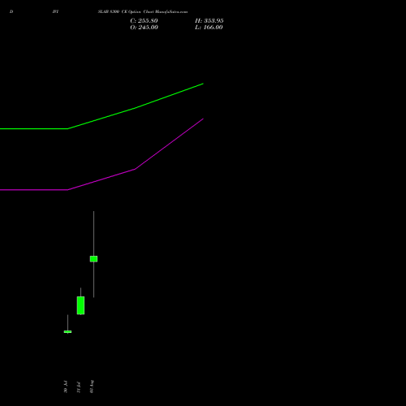Select the 31 Jul candlestick body
The width and height of the screenshot is (406, 406).
click(x=80, y=305)
